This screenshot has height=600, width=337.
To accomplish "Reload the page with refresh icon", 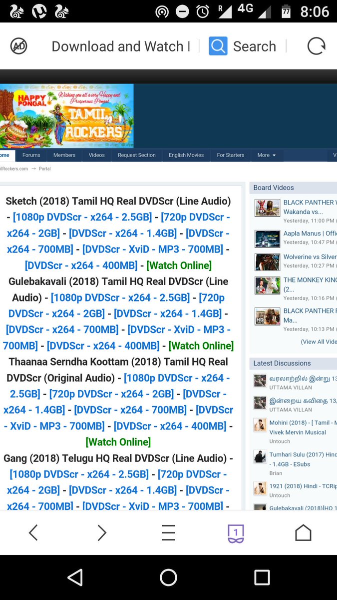I will click(316, 46).
